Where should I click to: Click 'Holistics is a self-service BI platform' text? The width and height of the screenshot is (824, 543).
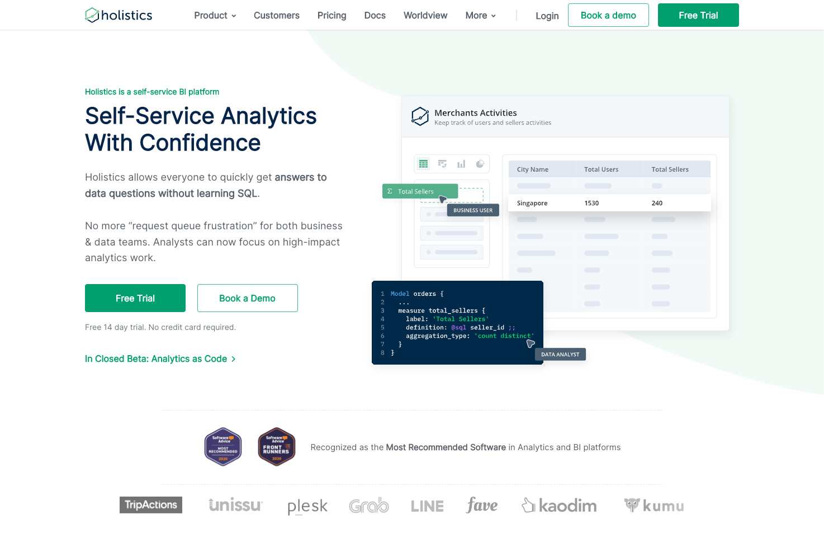[x=152, y=92]
